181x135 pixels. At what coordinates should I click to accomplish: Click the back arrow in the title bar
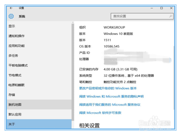[x=11, y=8]
